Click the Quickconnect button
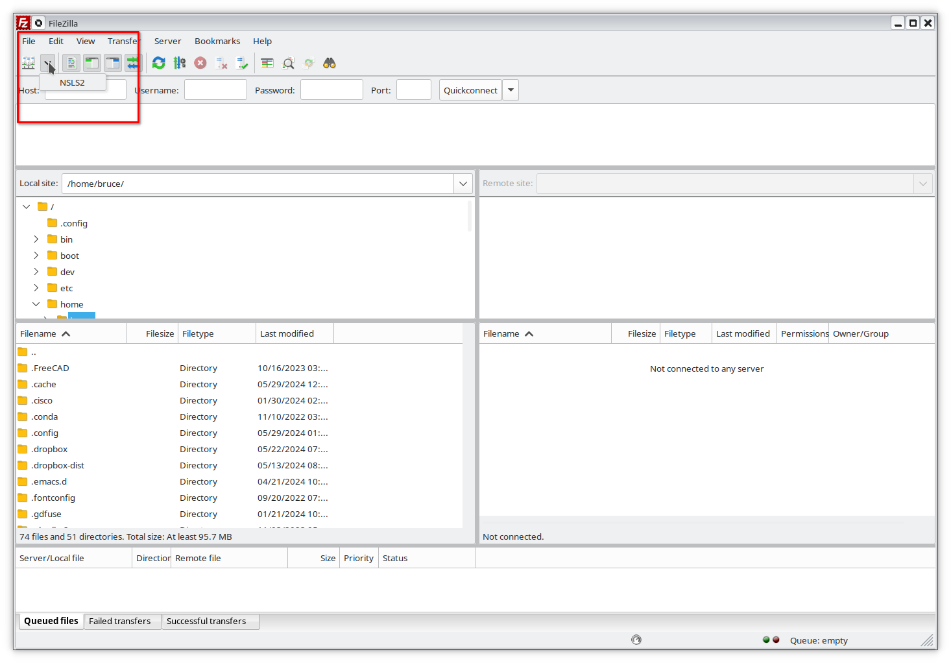Image resolution: width=951 pixels, height=663 pixels. click(470, 90)
